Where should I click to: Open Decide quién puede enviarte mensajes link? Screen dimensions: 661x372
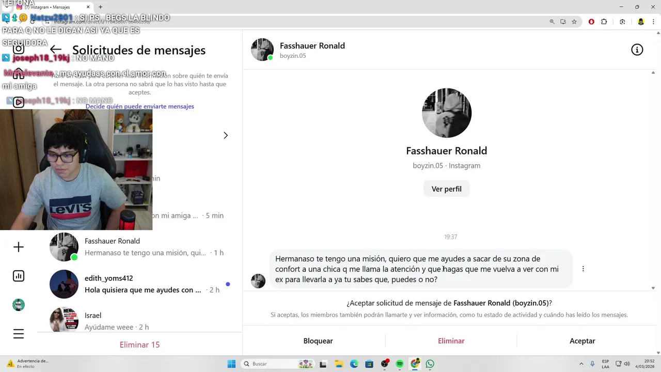140,106
